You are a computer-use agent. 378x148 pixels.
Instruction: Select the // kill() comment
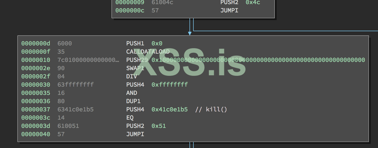(x=211, y=110)
